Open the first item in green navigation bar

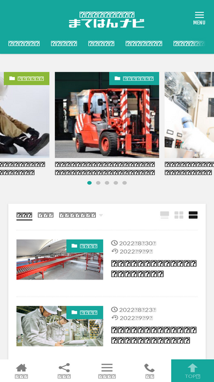tap(24, 44)
